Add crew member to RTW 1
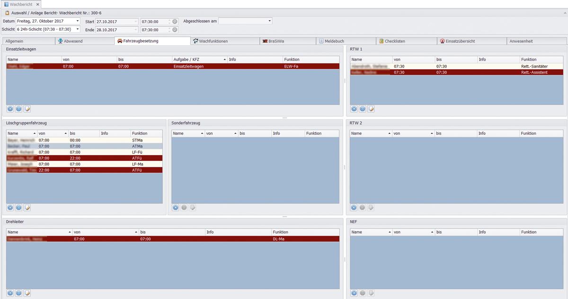 (354, 109)
